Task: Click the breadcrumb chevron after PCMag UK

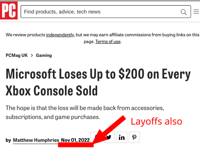Action: 32,55
